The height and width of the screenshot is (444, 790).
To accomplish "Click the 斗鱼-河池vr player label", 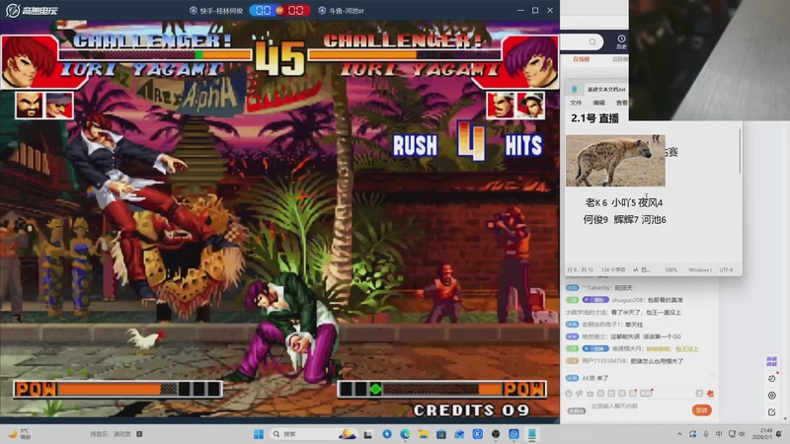I will coord(341,10).
